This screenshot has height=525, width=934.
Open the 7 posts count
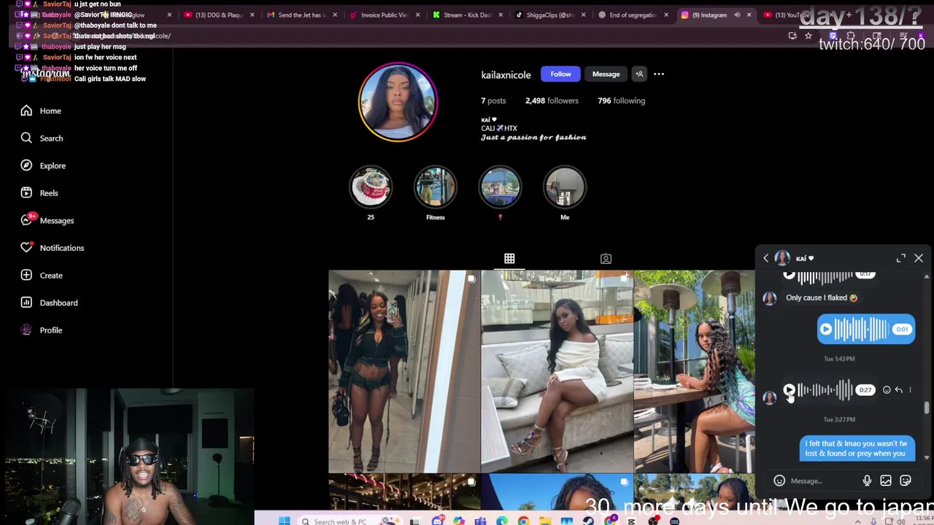coord(493,101)
